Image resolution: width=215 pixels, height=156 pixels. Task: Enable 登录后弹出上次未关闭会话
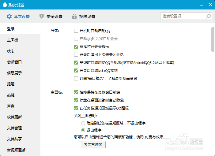coord(76,55)
